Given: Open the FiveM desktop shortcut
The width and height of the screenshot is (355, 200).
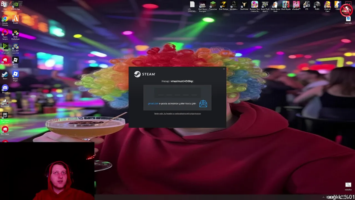Looking at the screenshot, I should tap(16, 20).
